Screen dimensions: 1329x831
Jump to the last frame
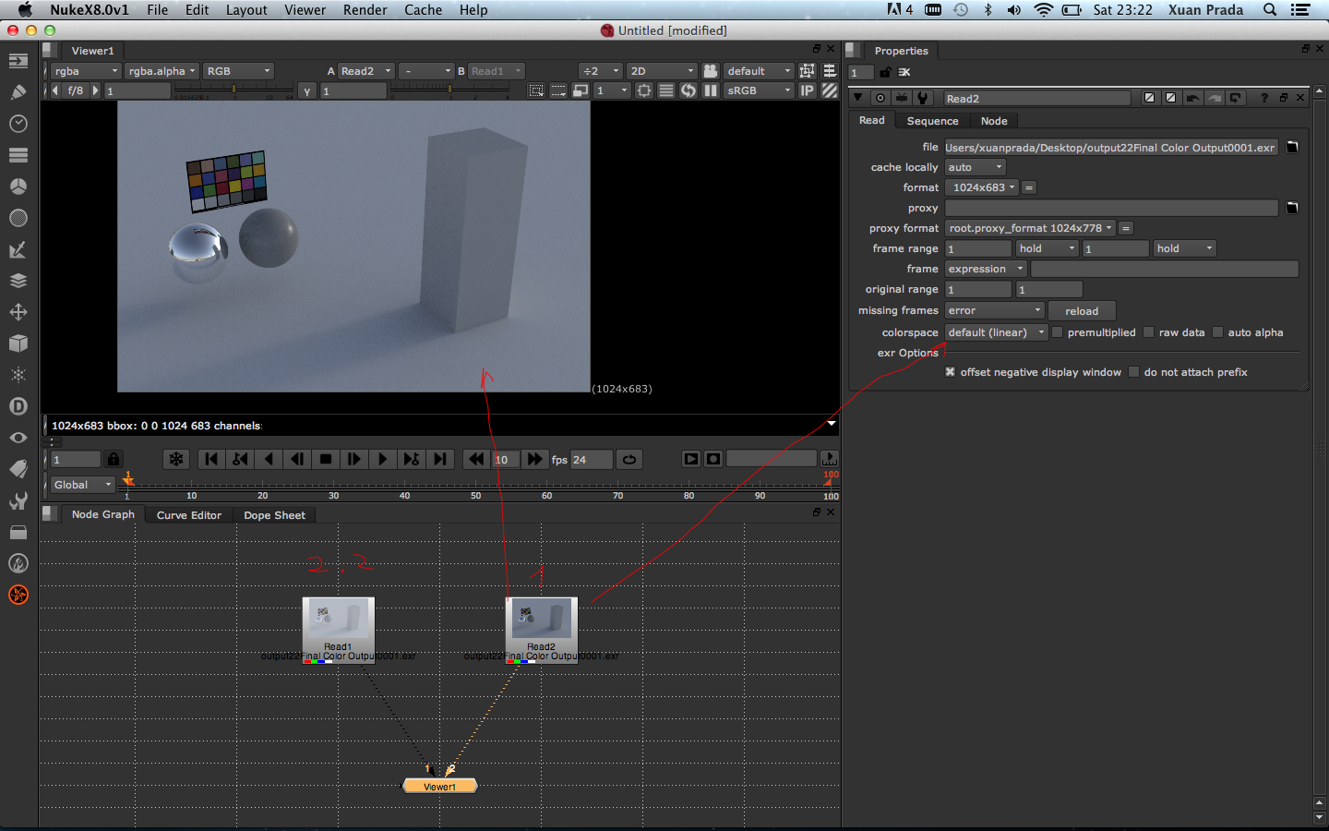pos(440,459)
